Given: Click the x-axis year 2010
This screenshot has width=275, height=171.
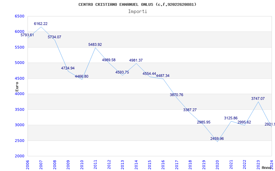Looking at the screenshot, I should 82,165.
